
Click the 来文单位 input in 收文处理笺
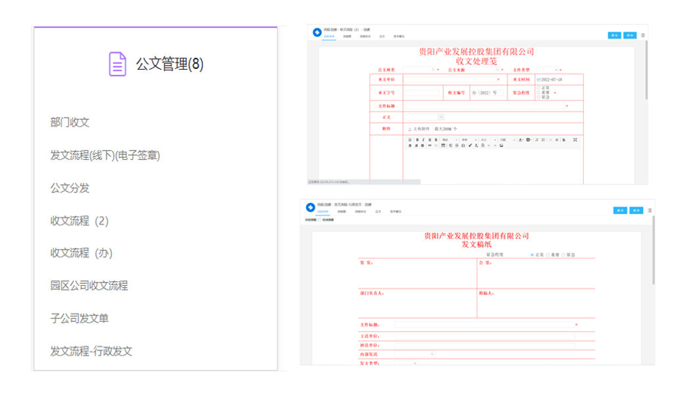[x=451, y=80]
